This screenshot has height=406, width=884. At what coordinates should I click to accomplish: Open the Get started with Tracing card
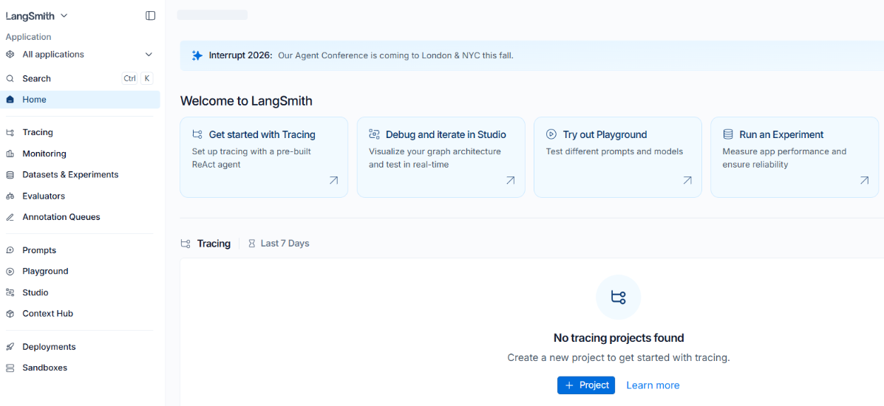(264, 157)
